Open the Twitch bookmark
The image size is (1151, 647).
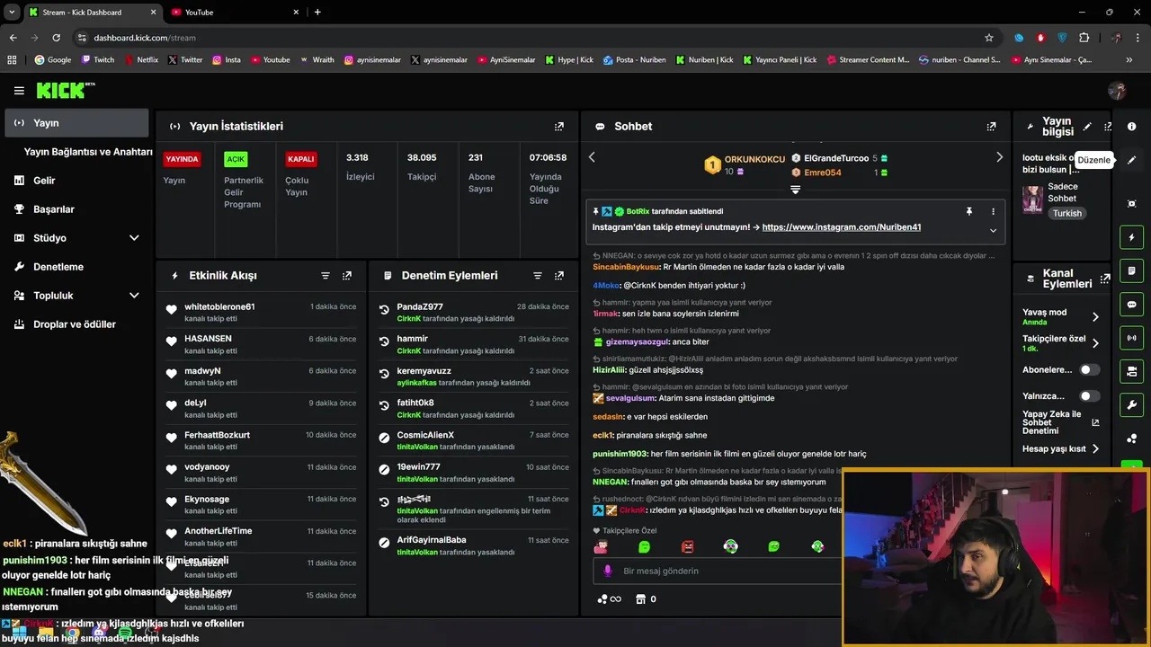[x=98, y=60]
